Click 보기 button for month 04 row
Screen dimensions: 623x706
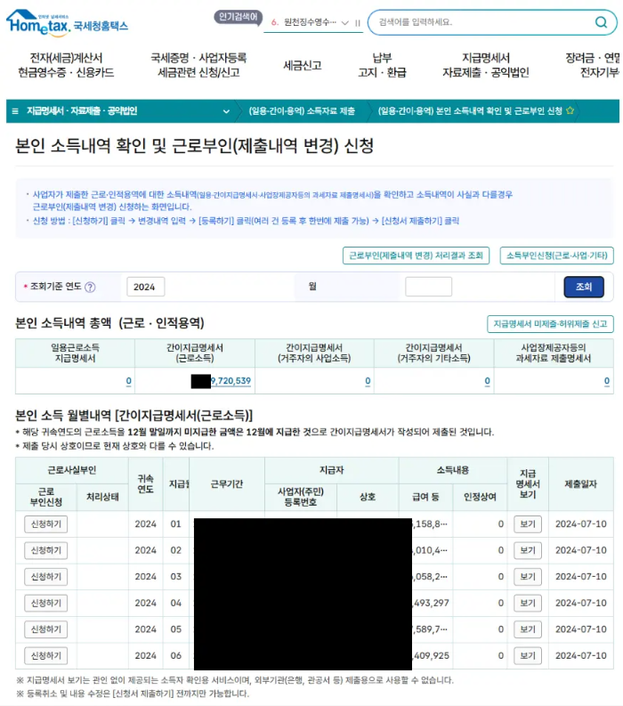[x=528, y=603]
